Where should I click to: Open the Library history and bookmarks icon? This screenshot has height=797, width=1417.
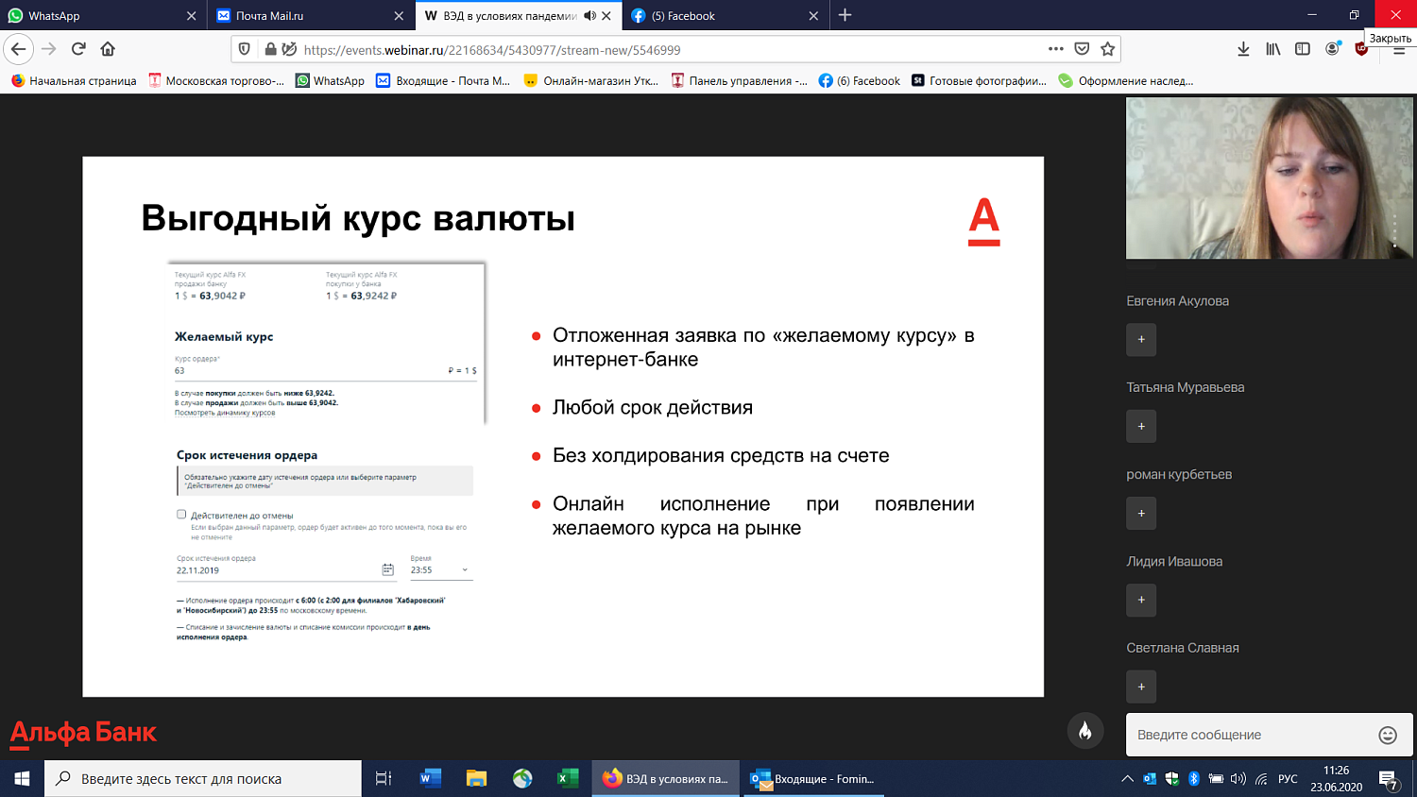1273,49
